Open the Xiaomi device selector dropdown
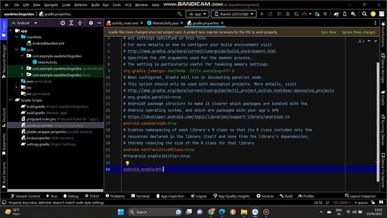This screenshot has width=387, height=218. [233, 14]
